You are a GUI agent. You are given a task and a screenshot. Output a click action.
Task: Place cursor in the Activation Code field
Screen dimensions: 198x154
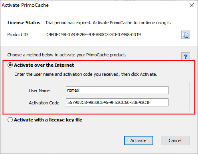117,102
